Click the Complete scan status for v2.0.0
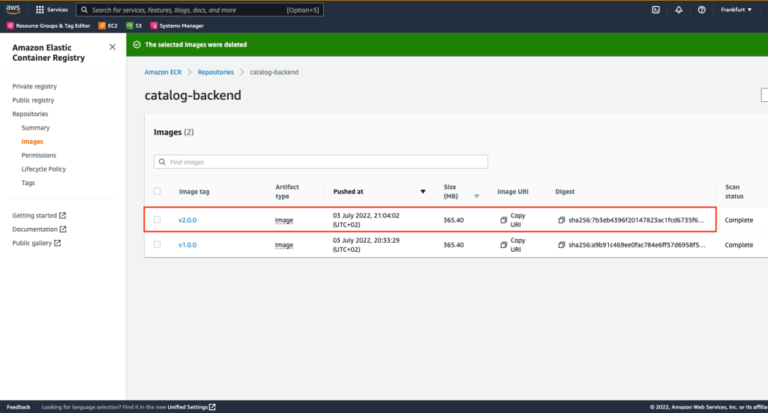This screenshot has height=413, width=768. click(x=739, y=220)
